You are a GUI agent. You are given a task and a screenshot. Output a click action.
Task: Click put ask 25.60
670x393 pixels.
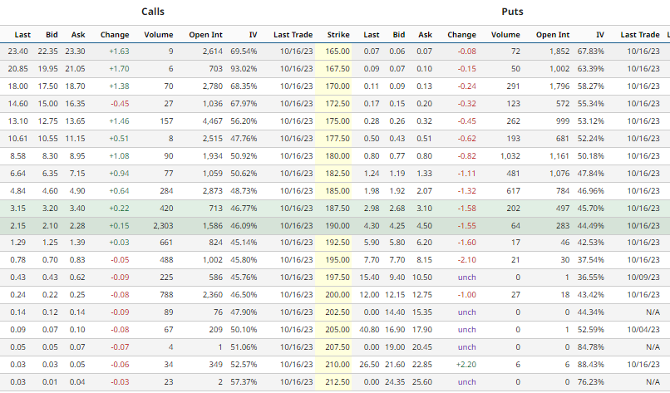coord(422,383)
